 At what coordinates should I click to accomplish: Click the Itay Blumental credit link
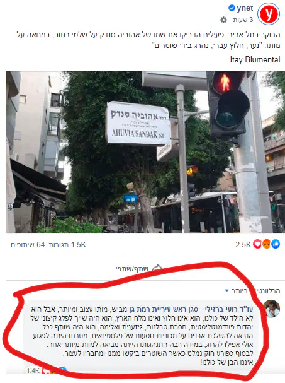pyautogui.click(x=255, y=59)
